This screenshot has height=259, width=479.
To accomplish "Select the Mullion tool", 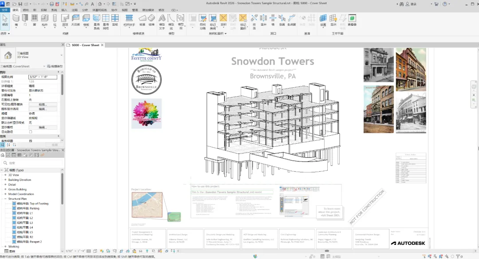I will point(115,20).
